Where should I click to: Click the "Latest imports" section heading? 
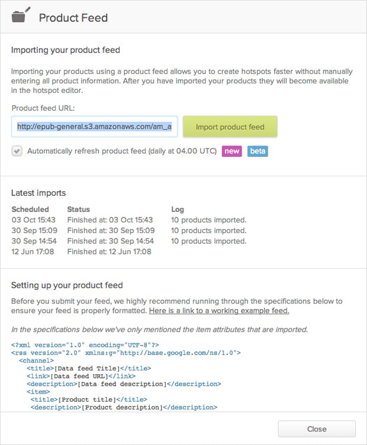coord(38,193)
